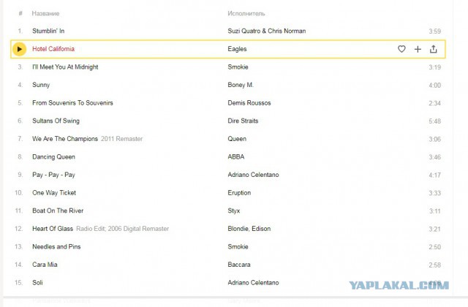
Task: Open the Styx artist page
Action: coord(234,211)
